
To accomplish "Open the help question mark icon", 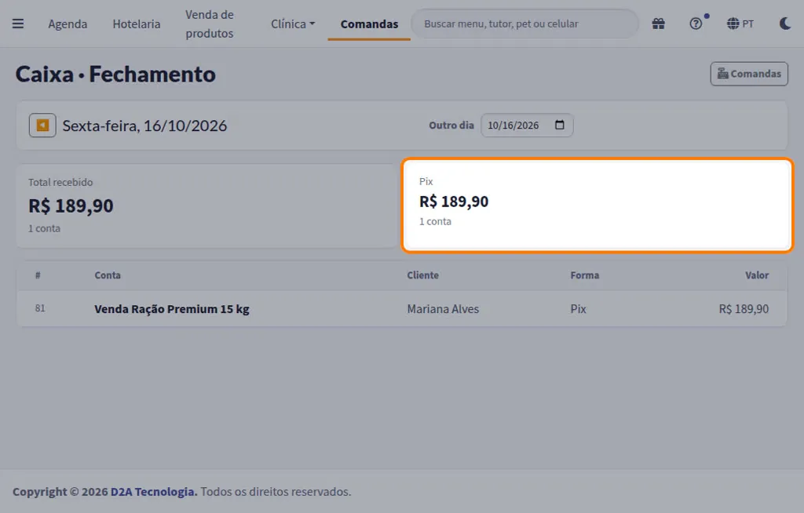I will pyautogui.click(x=696, y=24).
